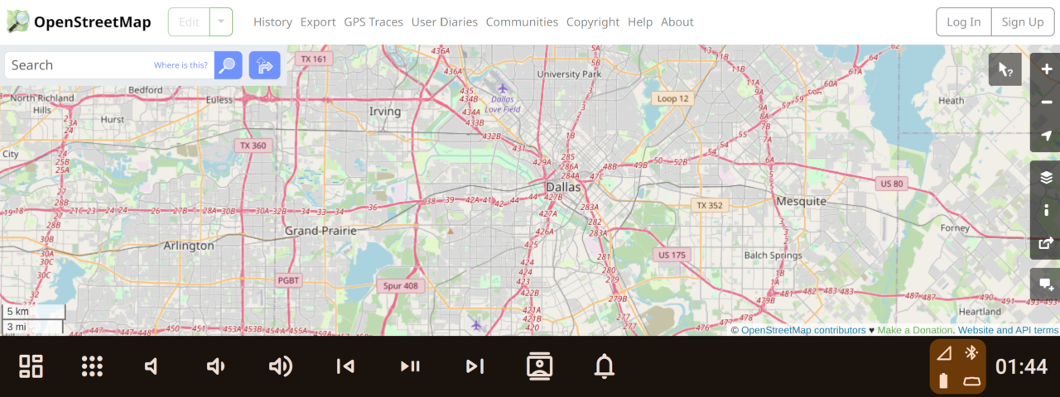Open Website and API terms link
Screen dimensions: 1060x397
point(1008,330)
